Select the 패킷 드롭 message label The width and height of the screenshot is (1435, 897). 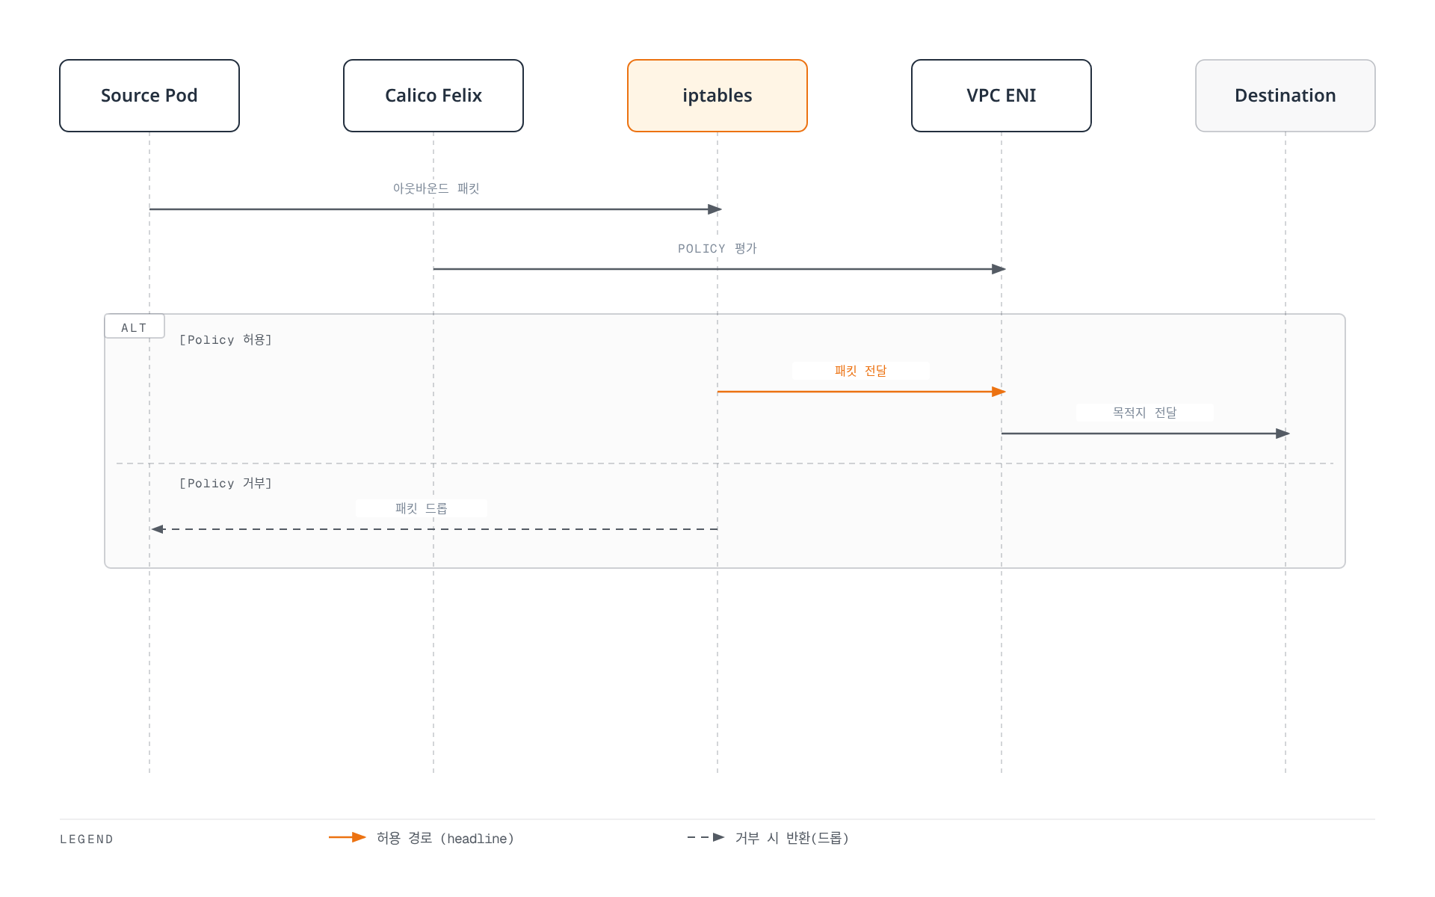coord(422,508)
